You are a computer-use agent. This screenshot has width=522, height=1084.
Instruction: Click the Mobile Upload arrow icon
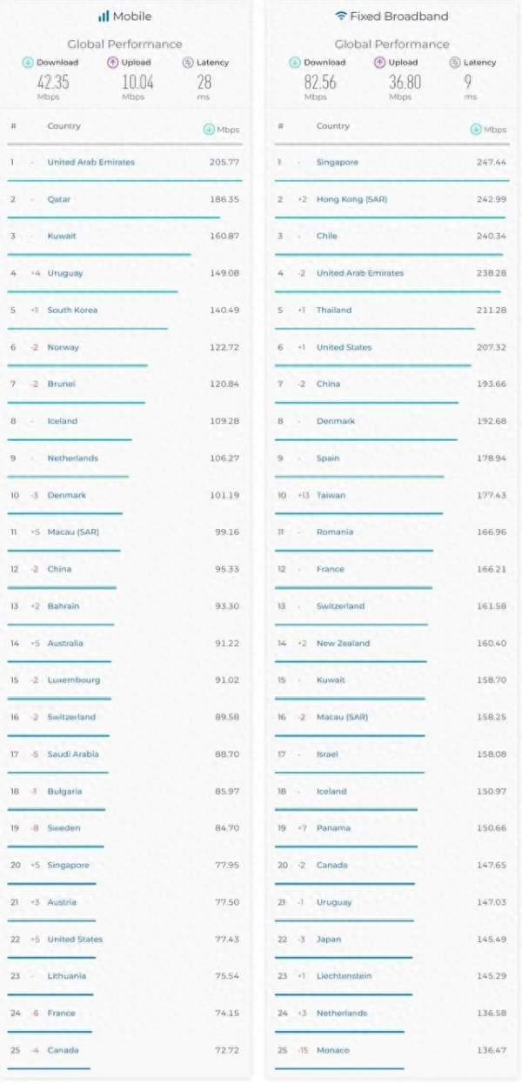pos(112,63)
